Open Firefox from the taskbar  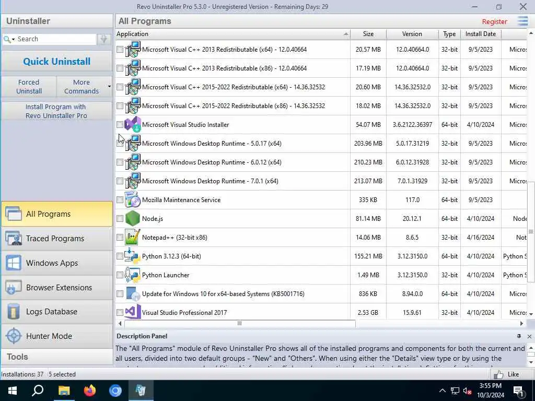(x=90, y=391)
